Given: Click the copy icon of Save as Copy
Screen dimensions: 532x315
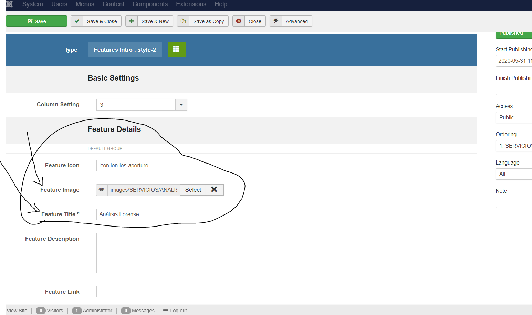Looking at the screenshot, I should (183, 21).
